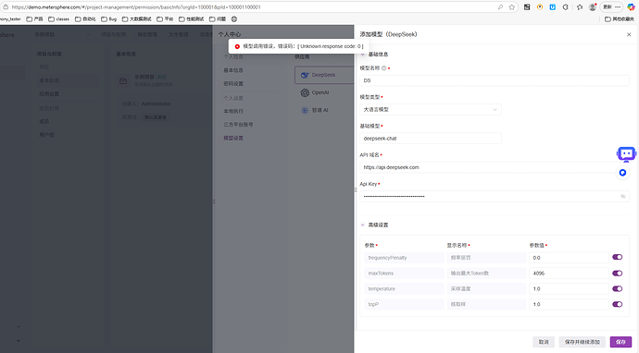The image size is (639, 353).
Task: Toggle the temperature parameter switch
Action: click(x=618, y=288)
